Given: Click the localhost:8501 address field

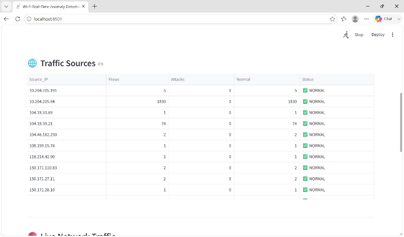Looking at the screenshot, I should click(180, 19).
